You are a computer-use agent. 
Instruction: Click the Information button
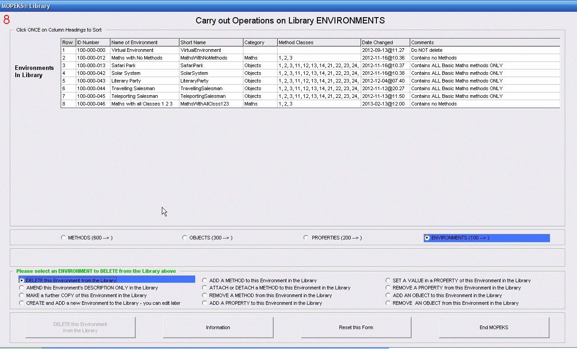click(x=218, y=327)
